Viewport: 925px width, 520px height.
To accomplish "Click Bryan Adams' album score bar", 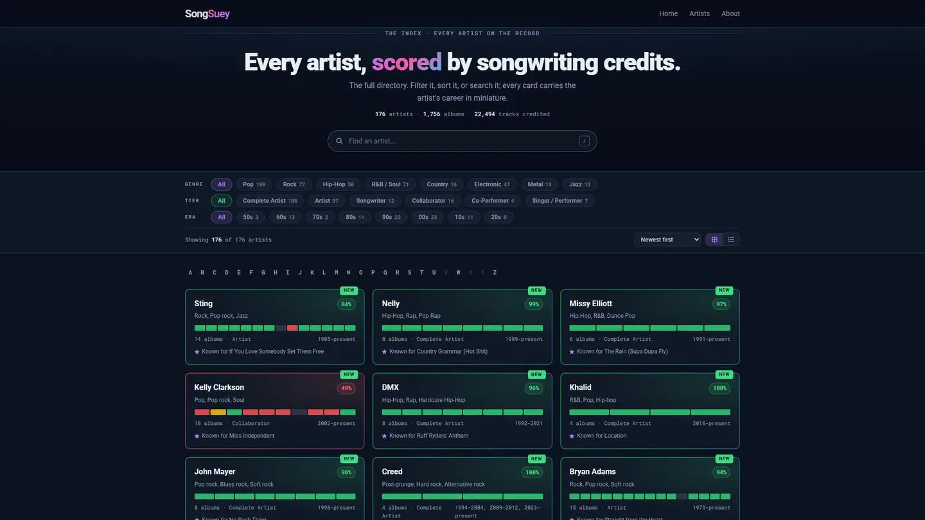I will coord(650,496).
